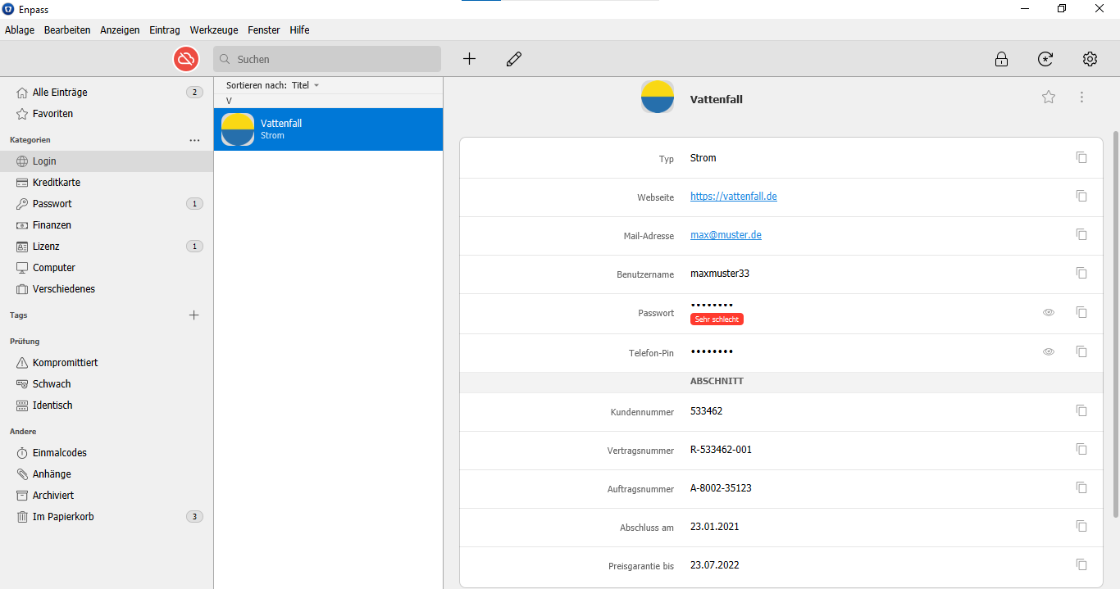Image resolution: width=1120 pixels, height=589 pixels.
Task: Click the A-8002-35123 order number
Action: click(721, 488)
